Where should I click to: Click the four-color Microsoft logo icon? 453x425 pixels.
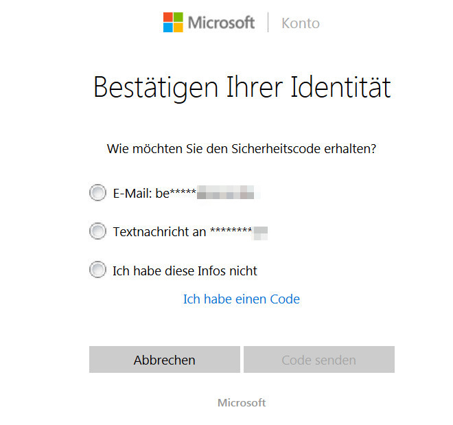[173, 22]
